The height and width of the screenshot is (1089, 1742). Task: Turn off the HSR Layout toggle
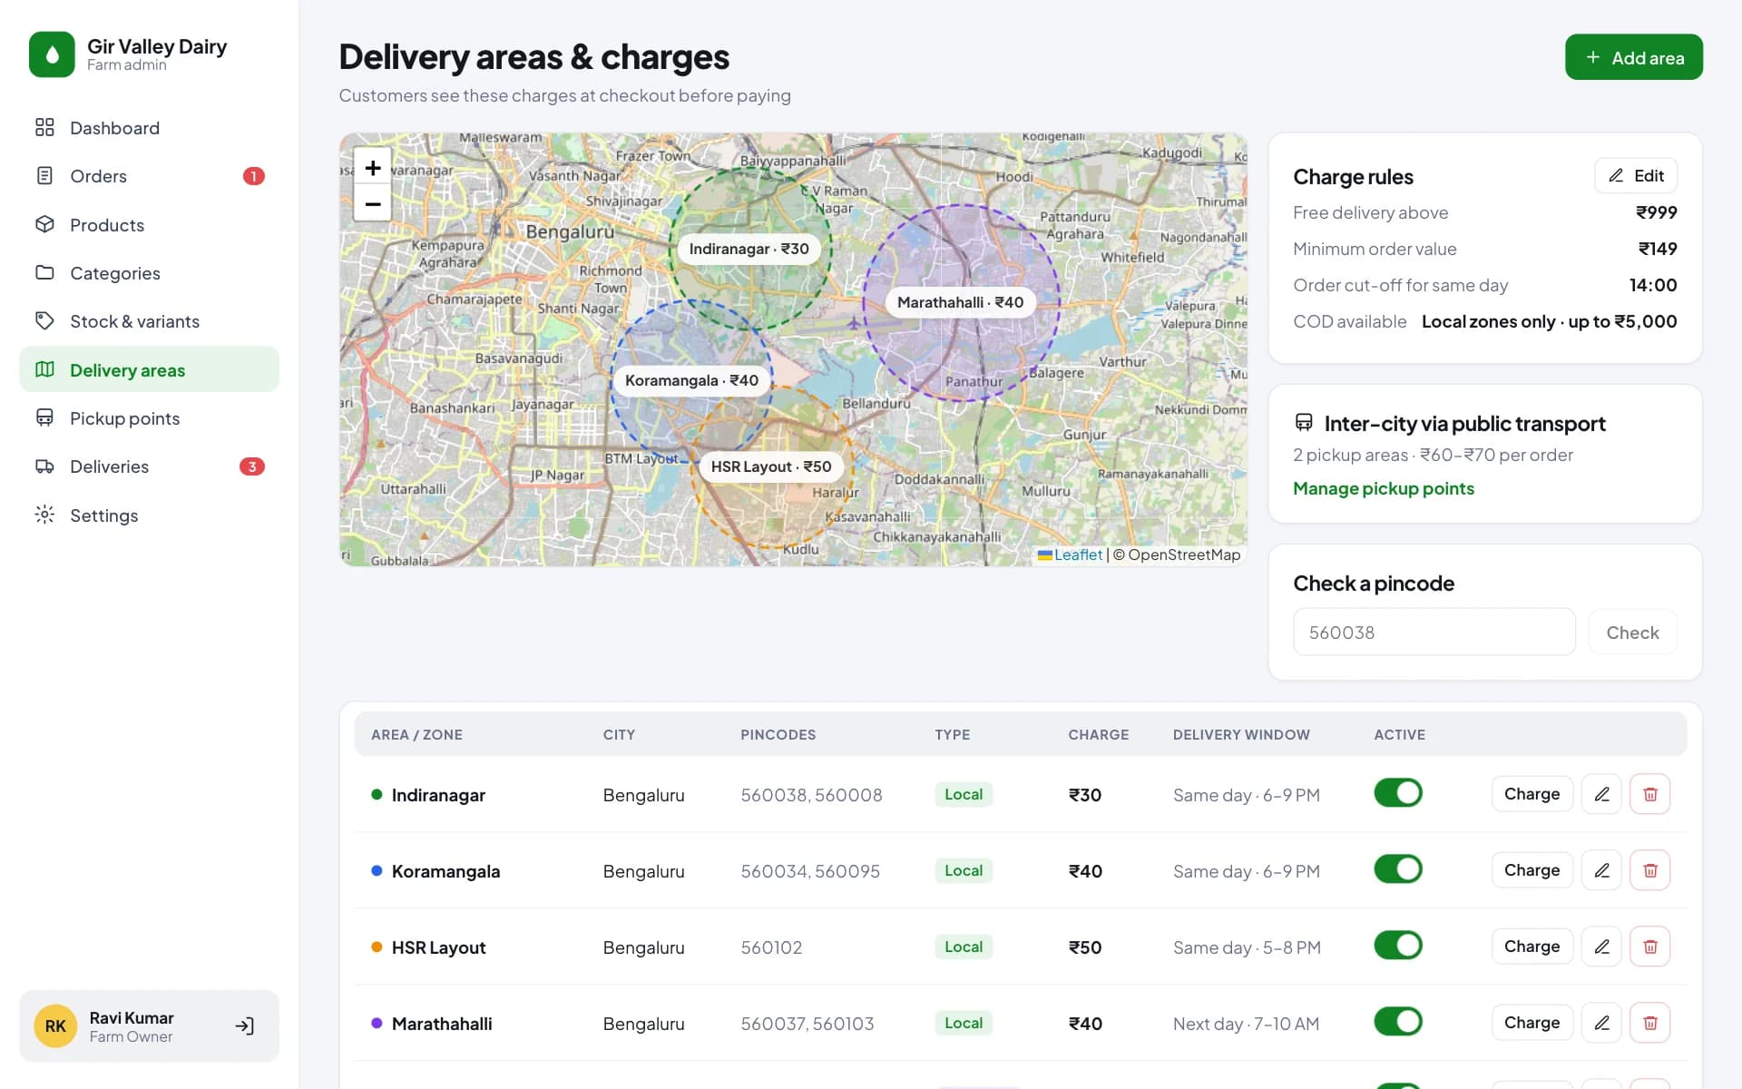(1397, 946)
